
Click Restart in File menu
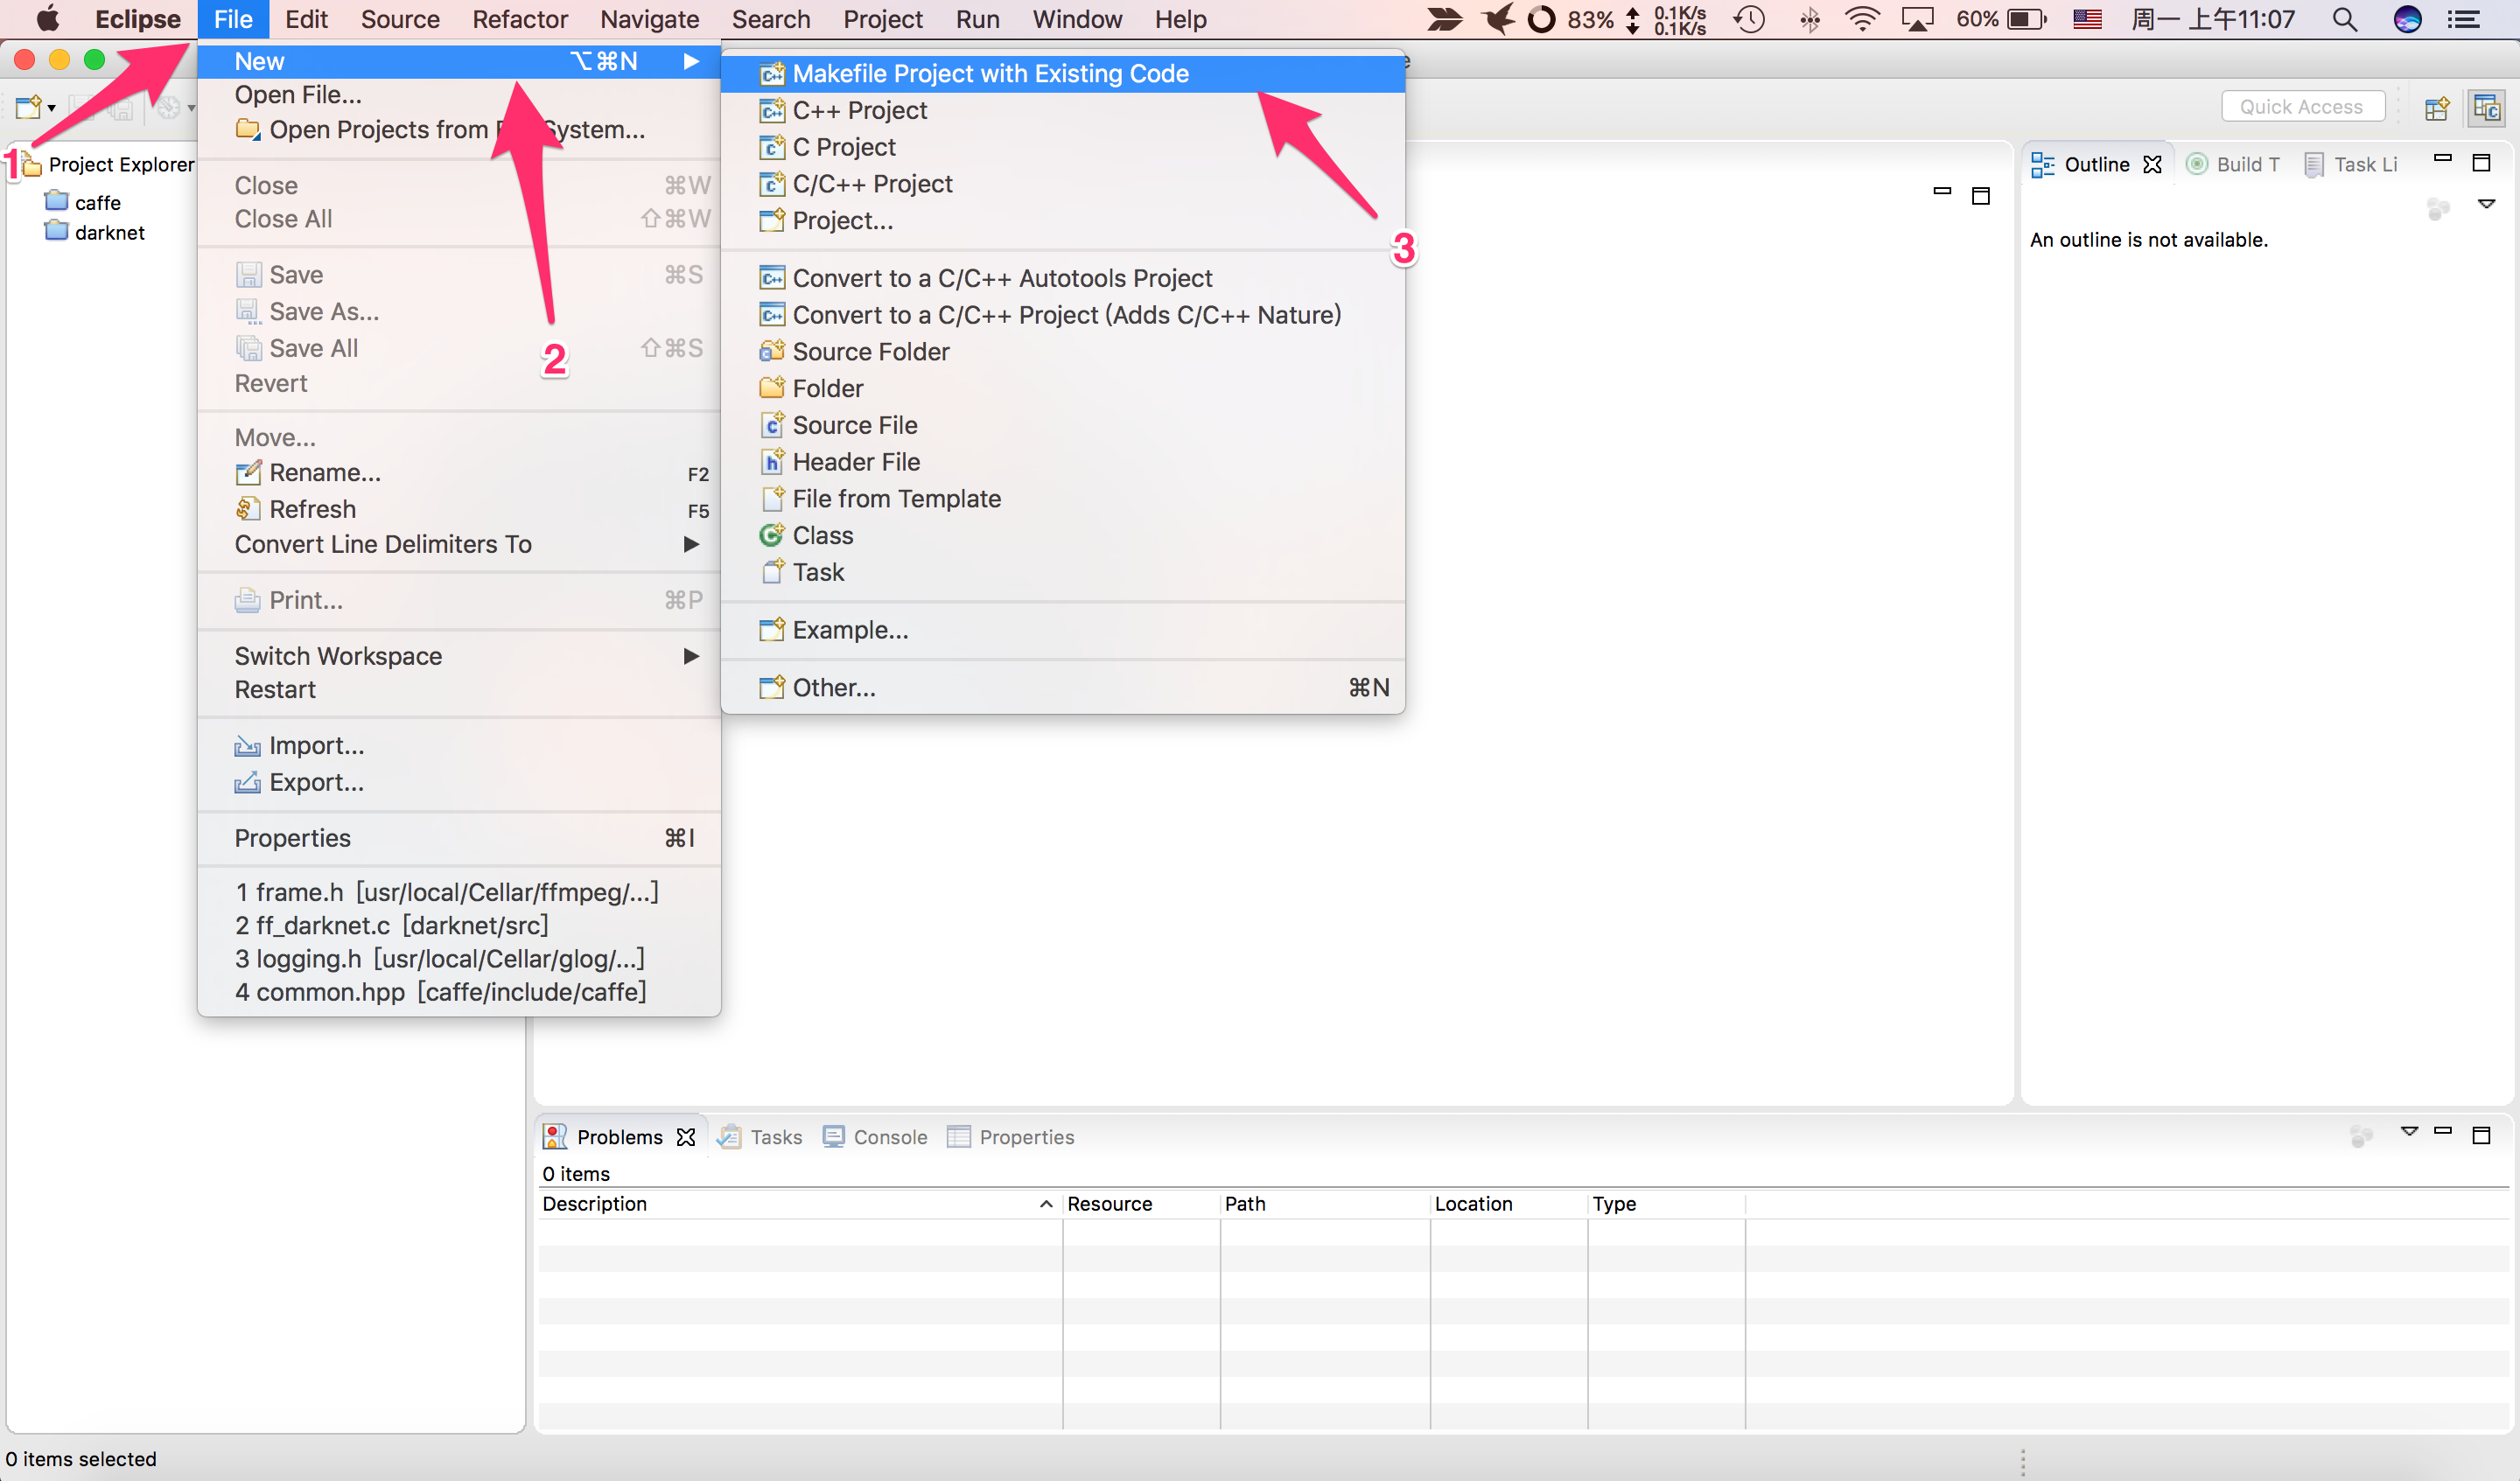click(x=459, y=690)
